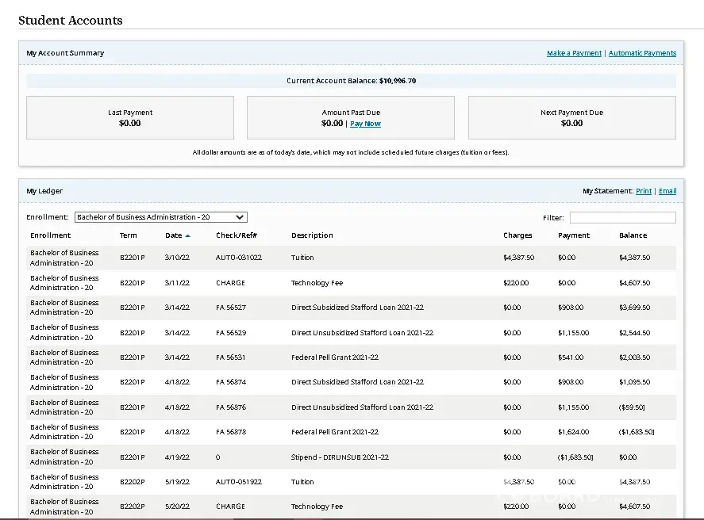Viewport: 704px width, 520px height.
Task: Click the ledger Filter input field
Action: (622, 217)
